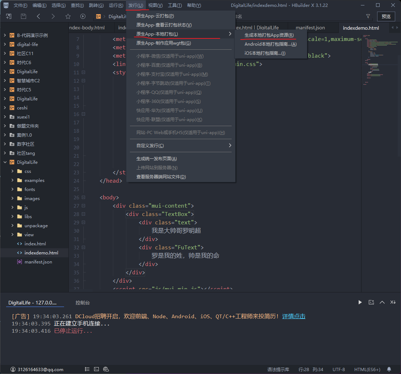
Task: Click the console panel run triangle icon
Action: click(360, 302)
